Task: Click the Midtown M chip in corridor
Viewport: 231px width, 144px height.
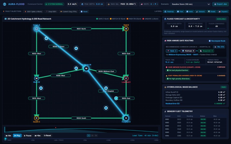Action: [188, 51]
